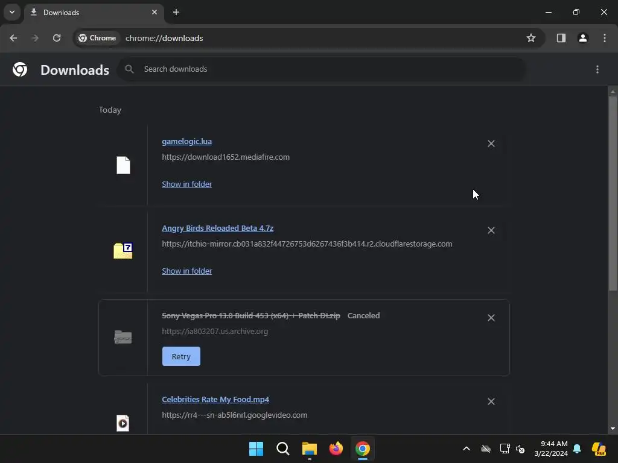
Task: Click the forward navigation arrow
Action: click(35, 38)
